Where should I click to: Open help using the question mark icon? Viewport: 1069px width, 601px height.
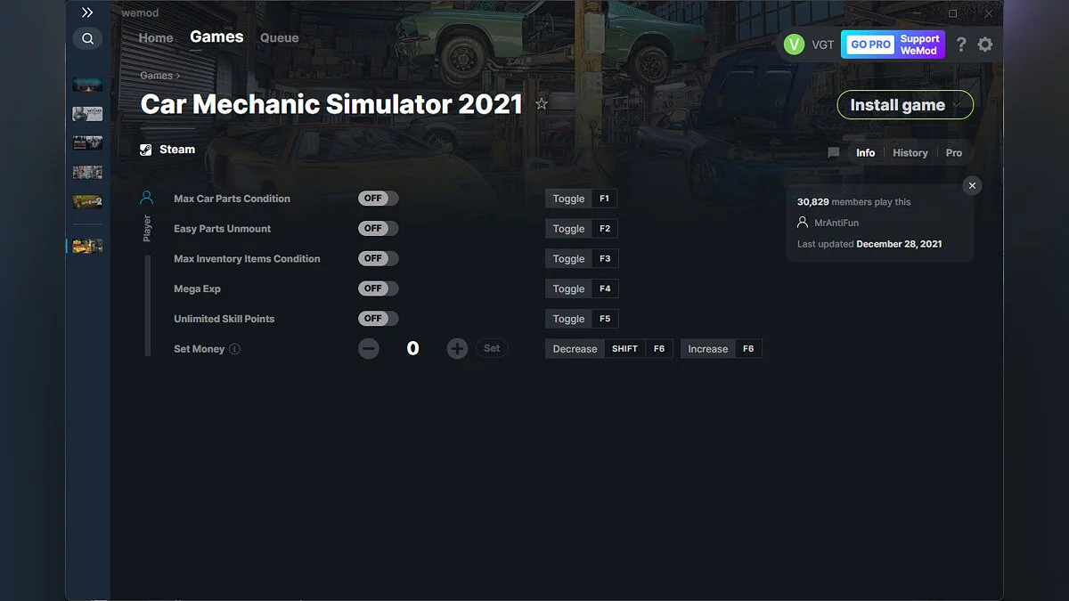(x=960, y=44)
